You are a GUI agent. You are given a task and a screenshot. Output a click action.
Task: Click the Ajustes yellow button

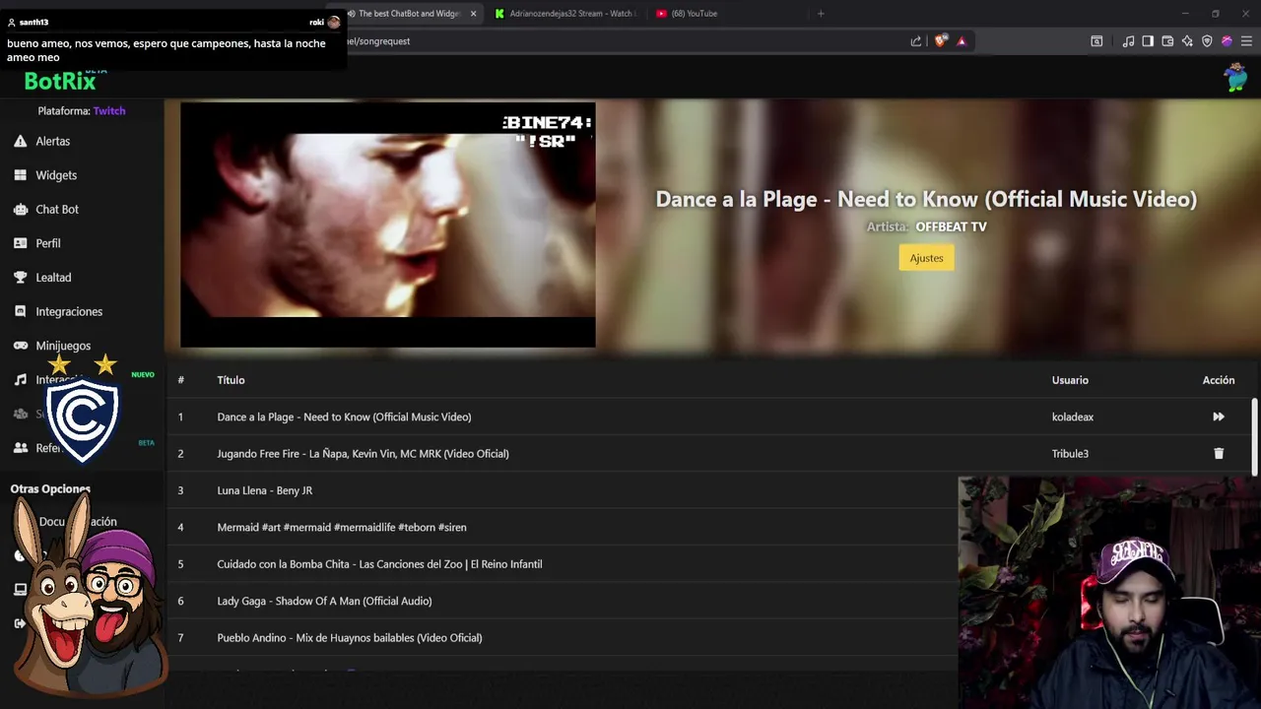tap(926, 258)
